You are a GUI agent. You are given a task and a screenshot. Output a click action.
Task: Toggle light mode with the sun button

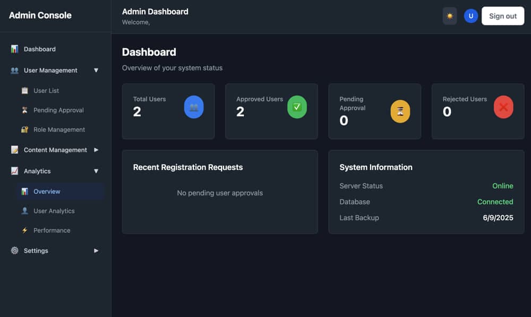(450, 16)
